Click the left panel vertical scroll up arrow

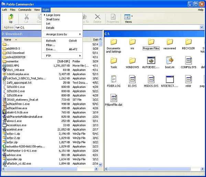(100, 39)
